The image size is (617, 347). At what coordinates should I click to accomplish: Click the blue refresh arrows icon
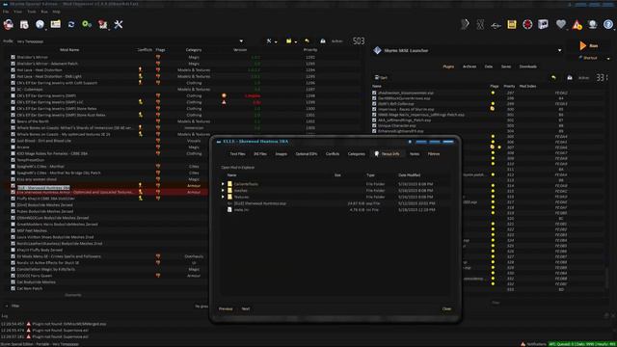point(71,24)
